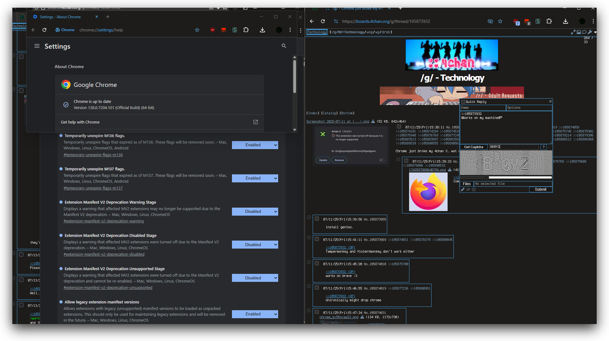
Task: Open Catalog link in thread navigation
Action: [329, 113]
